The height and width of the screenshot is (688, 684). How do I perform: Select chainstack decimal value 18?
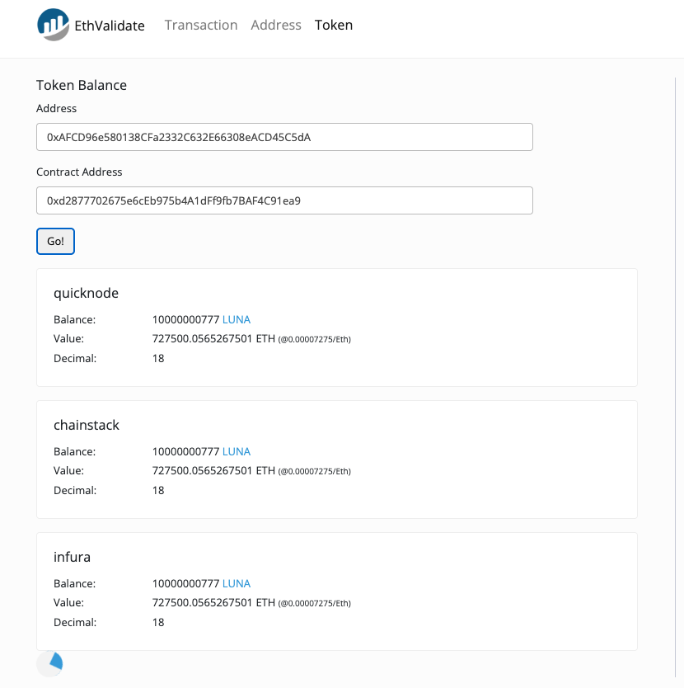click(158, 491)
